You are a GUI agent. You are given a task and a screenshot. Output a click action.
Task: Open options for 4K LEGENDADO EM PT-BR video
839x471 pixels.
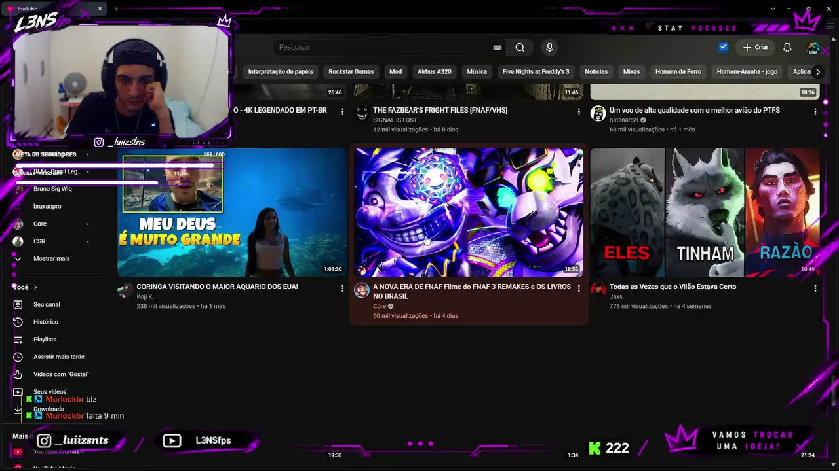pyautogui.click(x=342, y=112)
